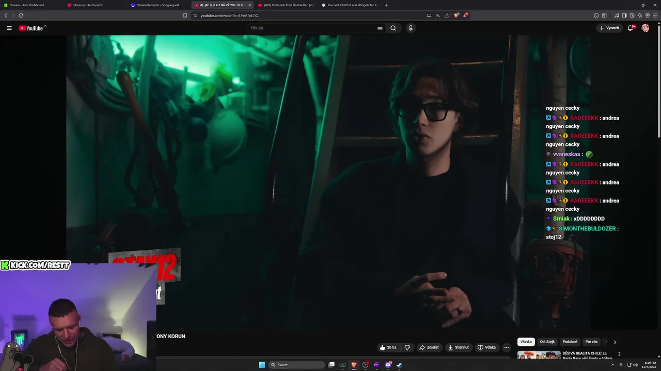Viewport: 661px width, 371px height.
Task: Share the video via Zdieľať
Action: 429,347
